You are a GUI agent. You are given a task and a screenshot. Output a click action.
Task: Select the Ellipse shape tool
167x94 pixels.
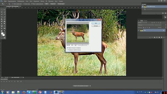tap(4, 28)
